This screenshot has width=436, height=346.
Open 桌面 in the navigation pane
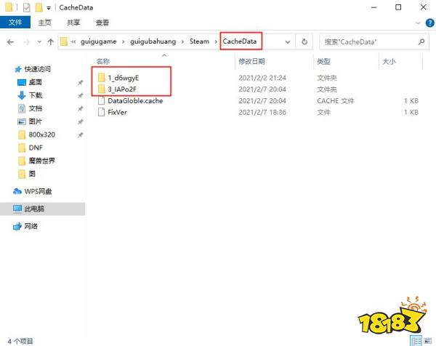coord(36,82)
